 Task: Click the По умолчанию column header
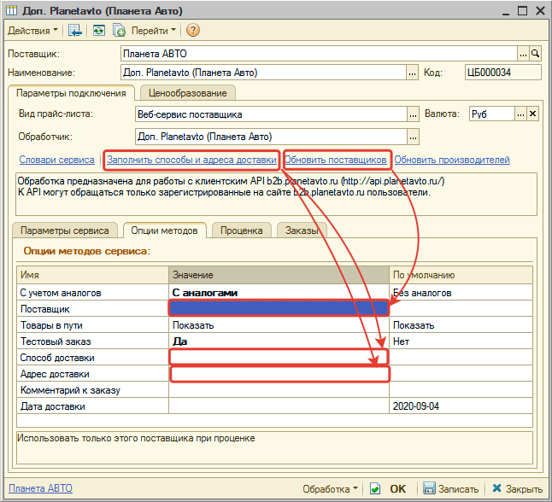(461, 275)
